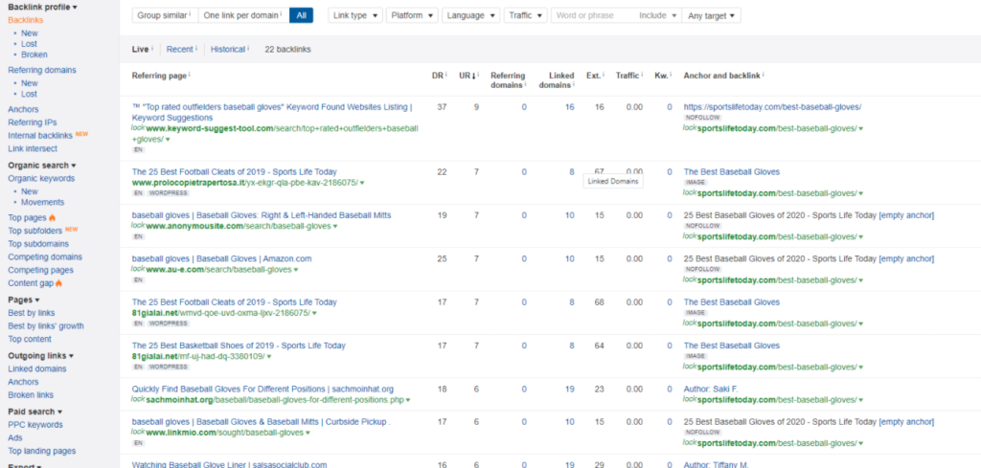Click linked domains value 19 in sachmoinhat.org row
Viewport: 981px width, 468px height.
569,390
